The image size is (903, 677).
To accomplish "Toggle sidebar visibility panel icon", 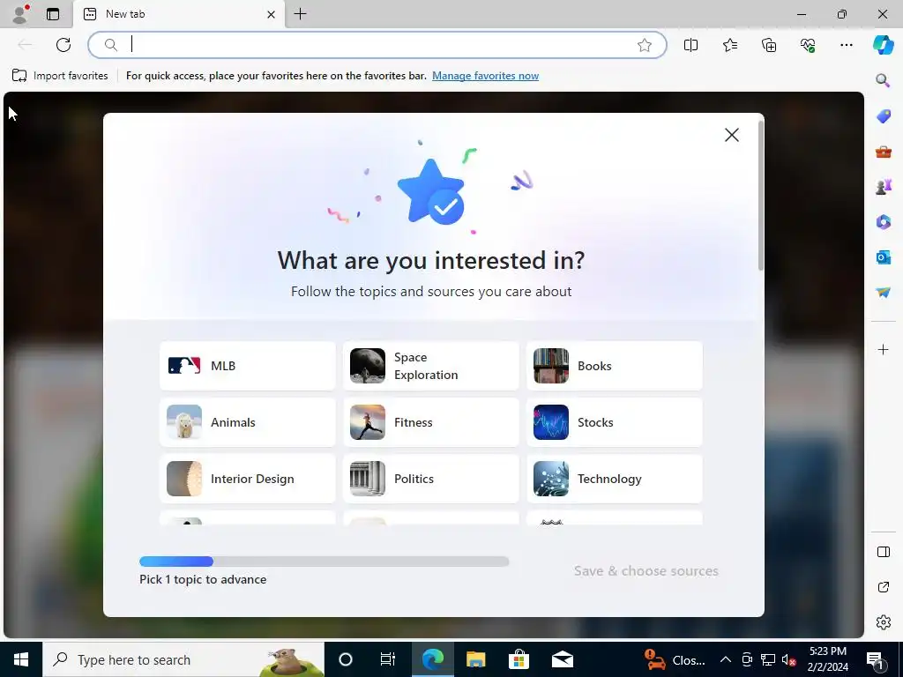I will point(884,552).
